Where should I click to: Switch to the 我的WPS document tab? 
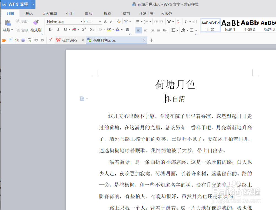tap(70, 40)
